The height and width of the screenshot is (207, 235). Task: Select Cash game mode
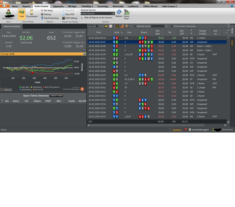21,14
